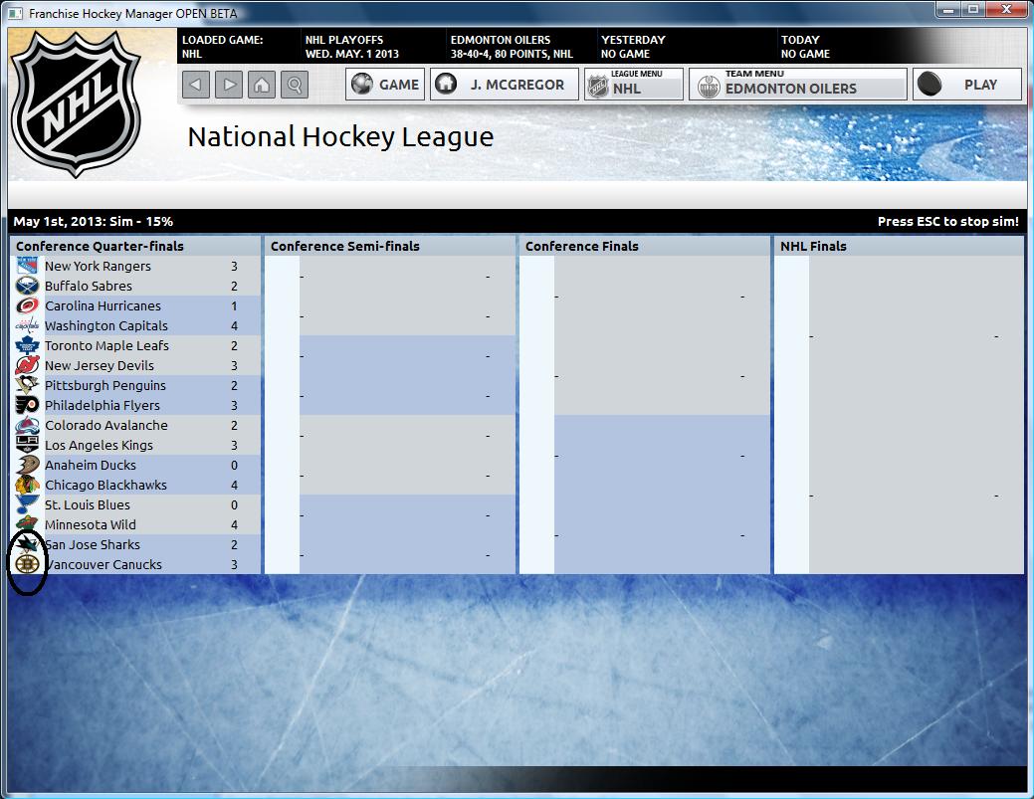Image resolution: width=1034 pixels, height=799 pixels.
Task: Open the J. McGregor manager menu
Action: pos(503,85)
